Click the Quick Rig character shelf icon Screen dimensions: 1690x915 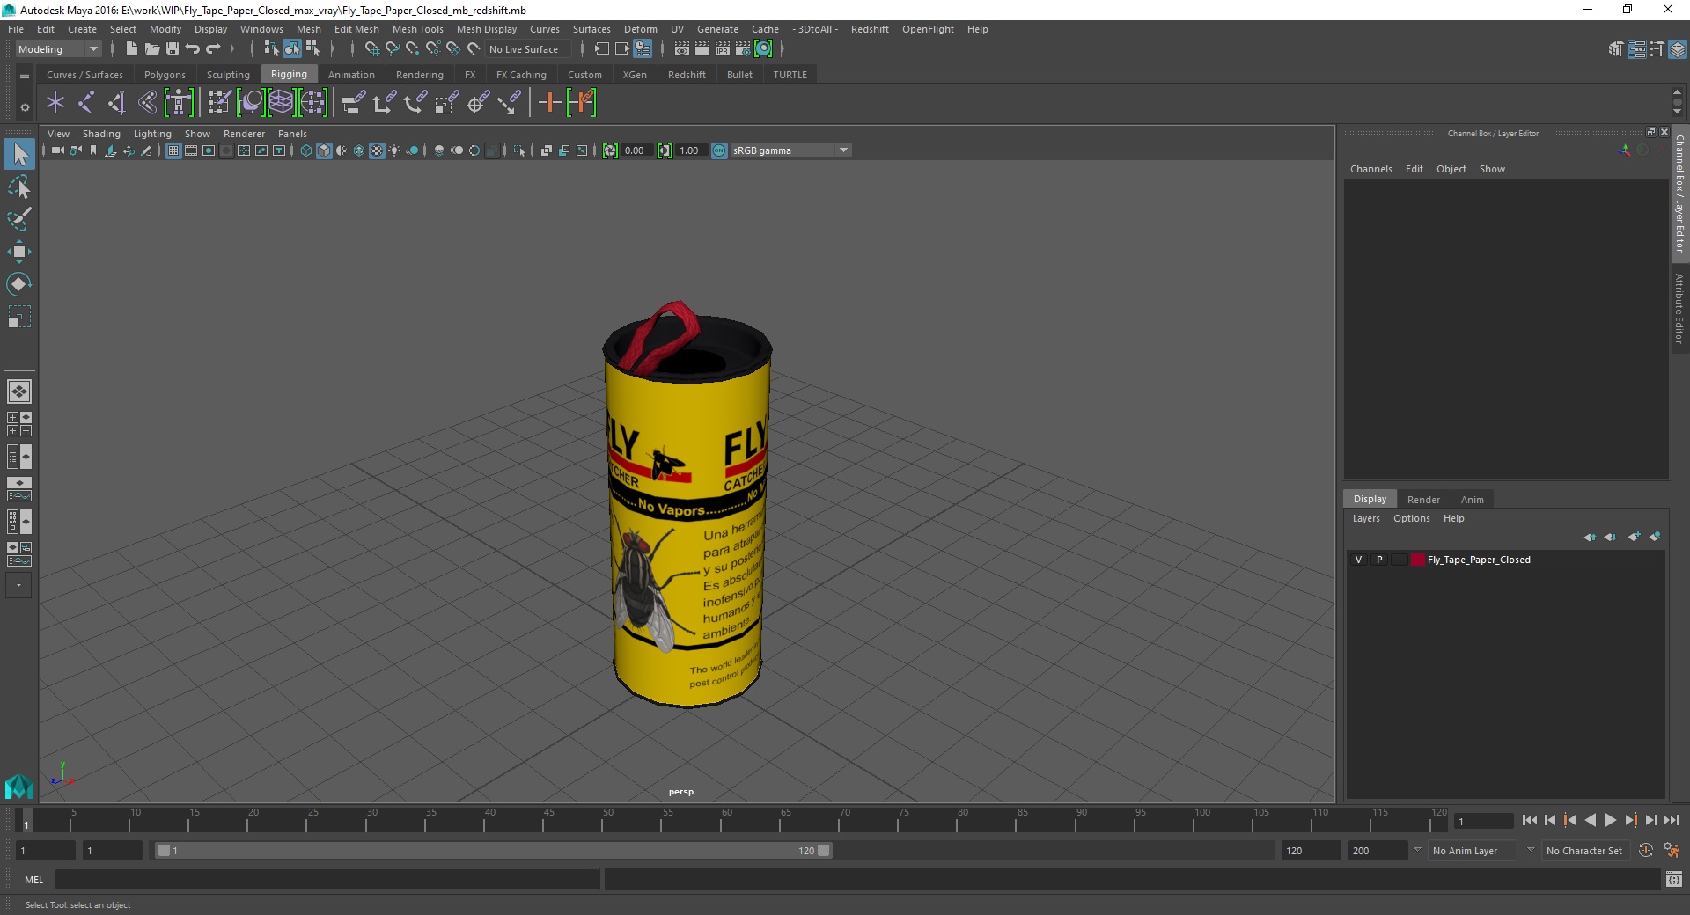[x=179, y=103]
